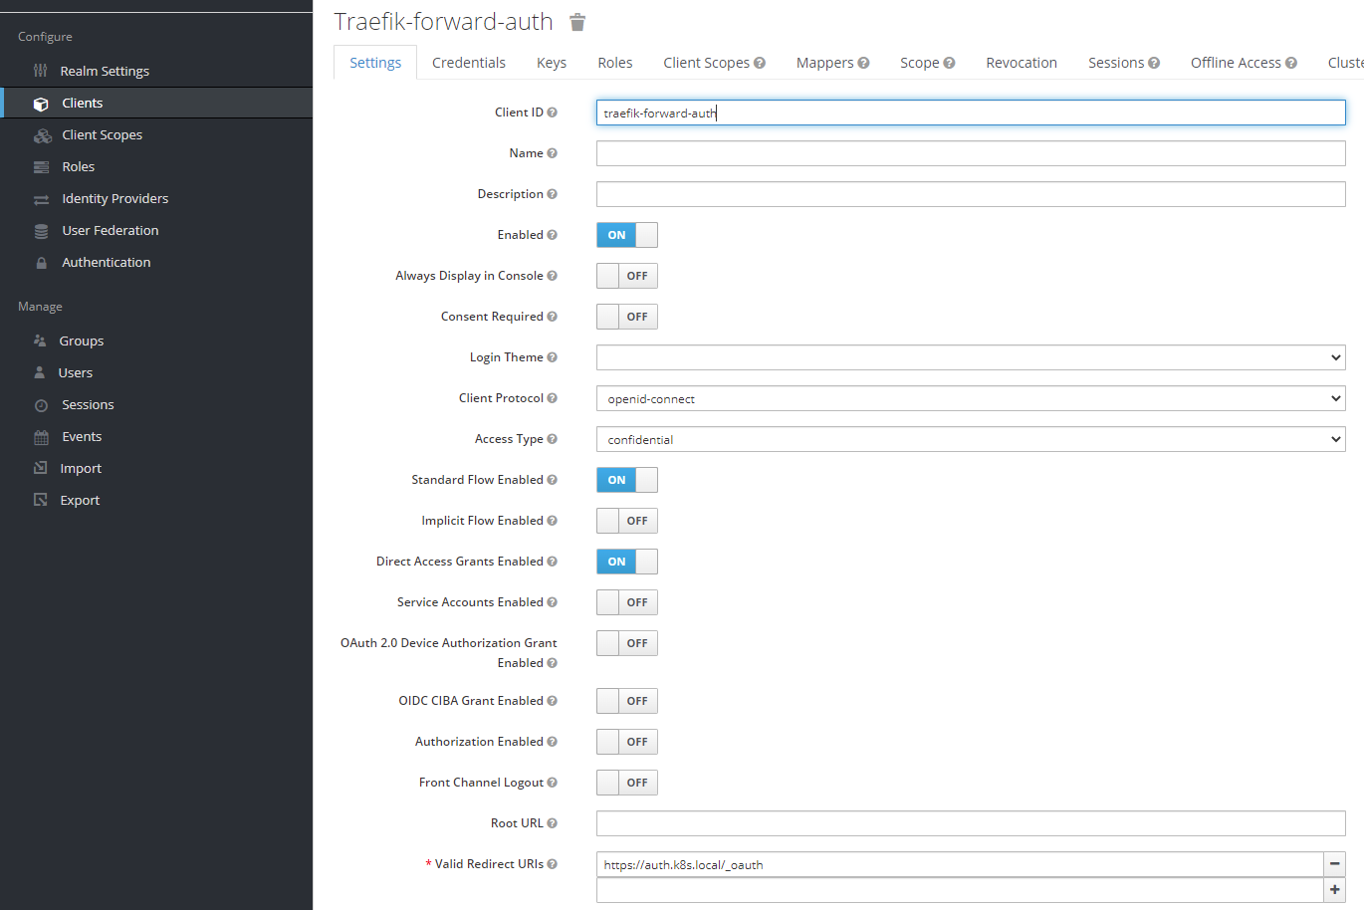Click the Events calendar icon
This screenshot has height=910, width=1364.
click(x=41, y=437)
